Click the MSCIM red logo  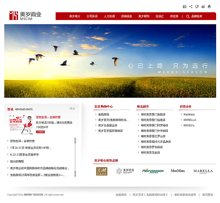pyautogui.click(x=14, y=16)
